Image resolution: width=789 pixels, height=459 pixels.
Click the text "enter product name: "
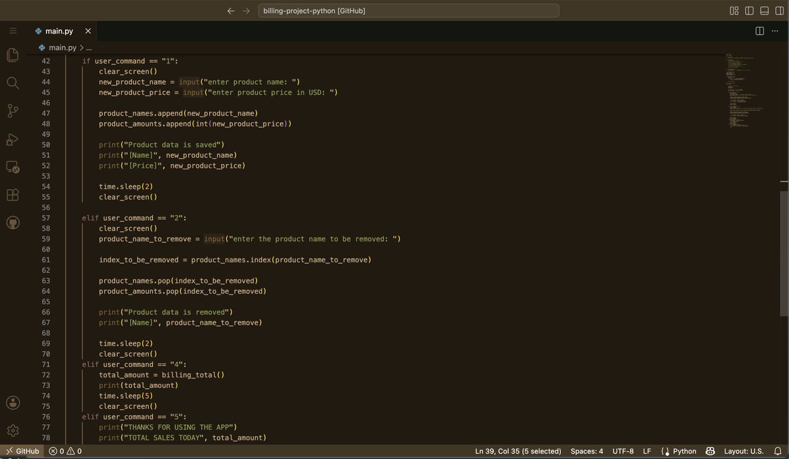[x=252, y=82]
